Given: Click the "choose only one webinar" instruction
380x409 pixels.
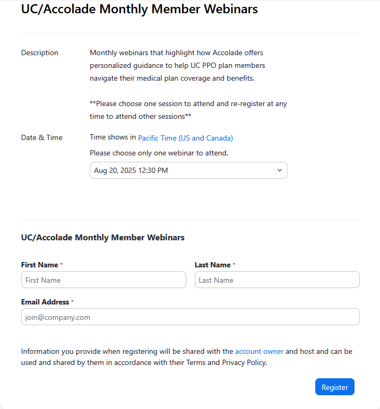Looking at the screenshot, I should click(159, 153).
